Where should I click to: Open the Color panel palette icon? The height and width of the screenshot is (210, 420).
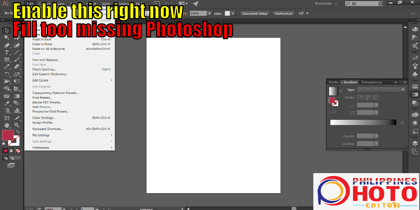[x=415, y=29]
